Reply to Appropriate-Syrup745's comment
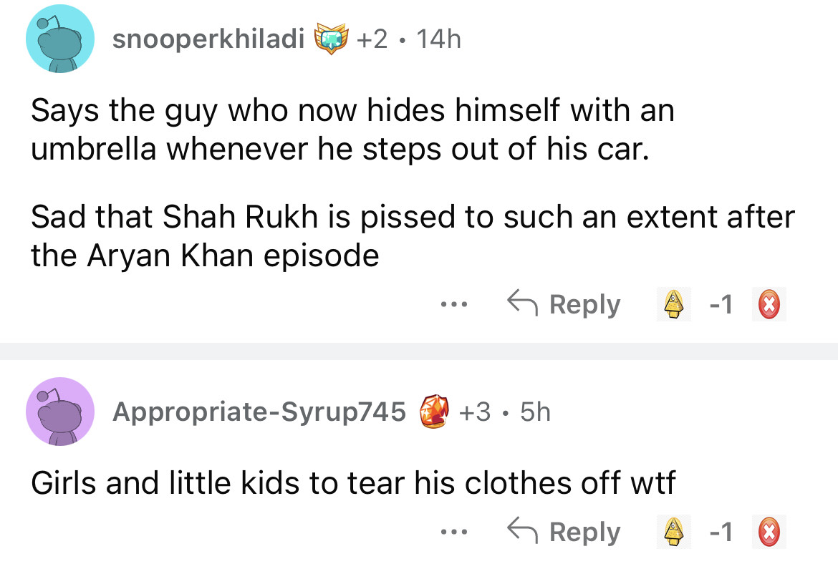The image size is (838, 564). coord(564,533)
